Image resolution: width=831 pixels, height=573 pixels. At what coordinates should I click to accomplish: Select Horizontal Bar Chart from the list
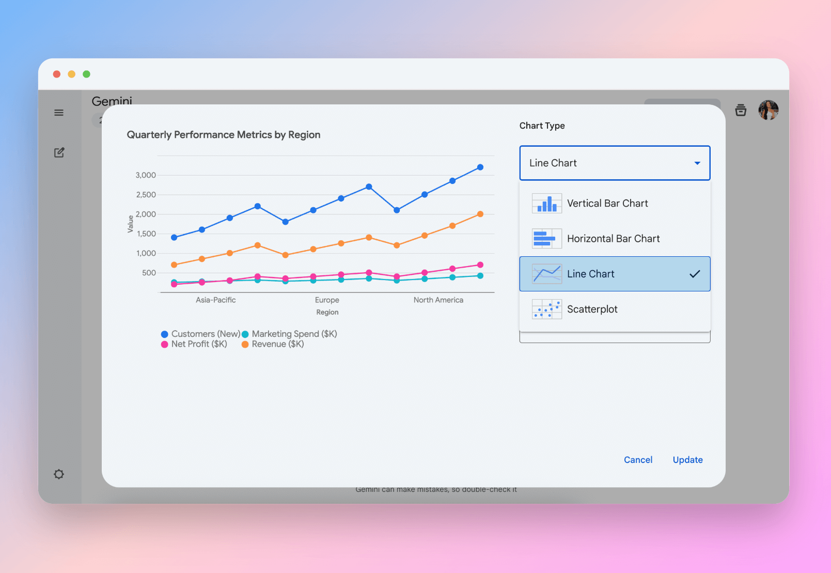coord(613,238)
